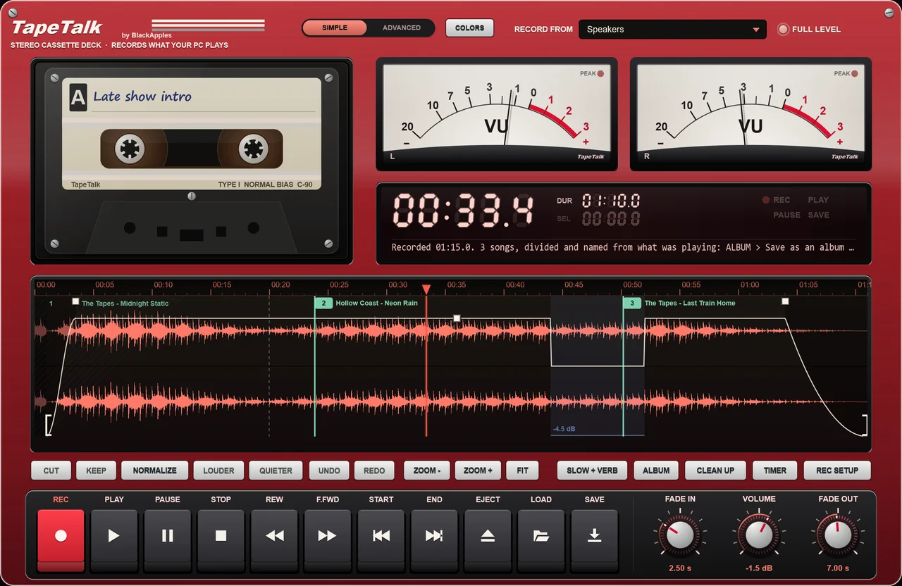Click the Volume knob

coord(759,536)
